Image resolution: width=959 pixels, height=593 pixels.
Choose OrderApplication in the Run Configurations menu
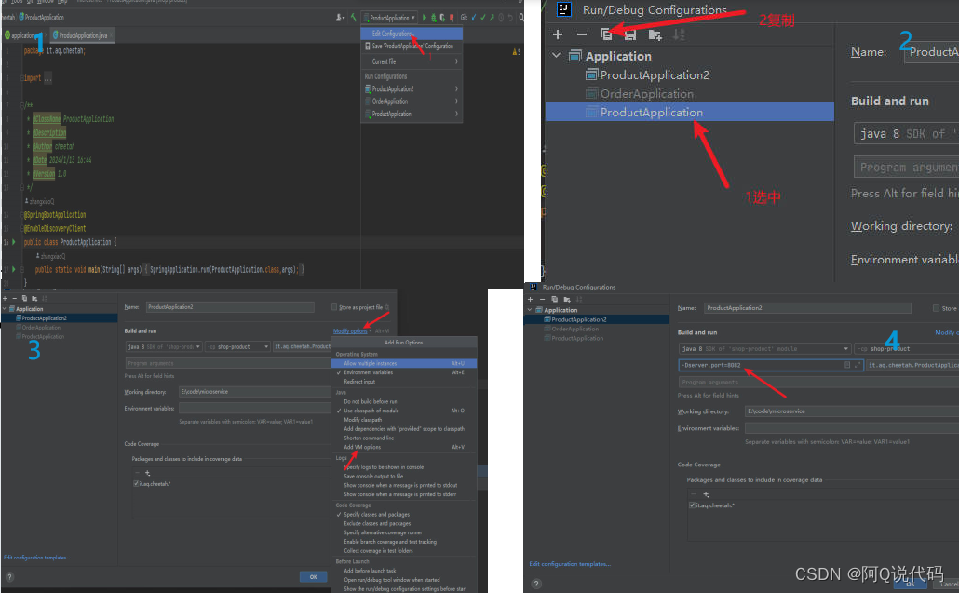[412, 101]
